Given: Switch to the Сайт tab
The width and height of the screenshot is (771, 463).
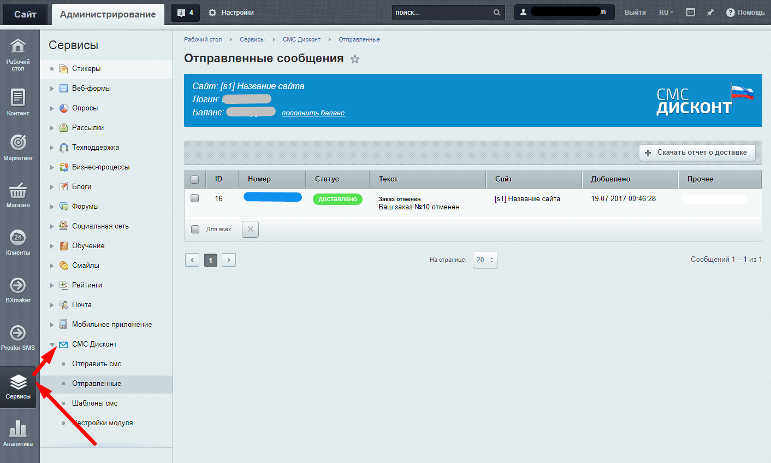Looking at the screenshot, I should pos(25,14).
